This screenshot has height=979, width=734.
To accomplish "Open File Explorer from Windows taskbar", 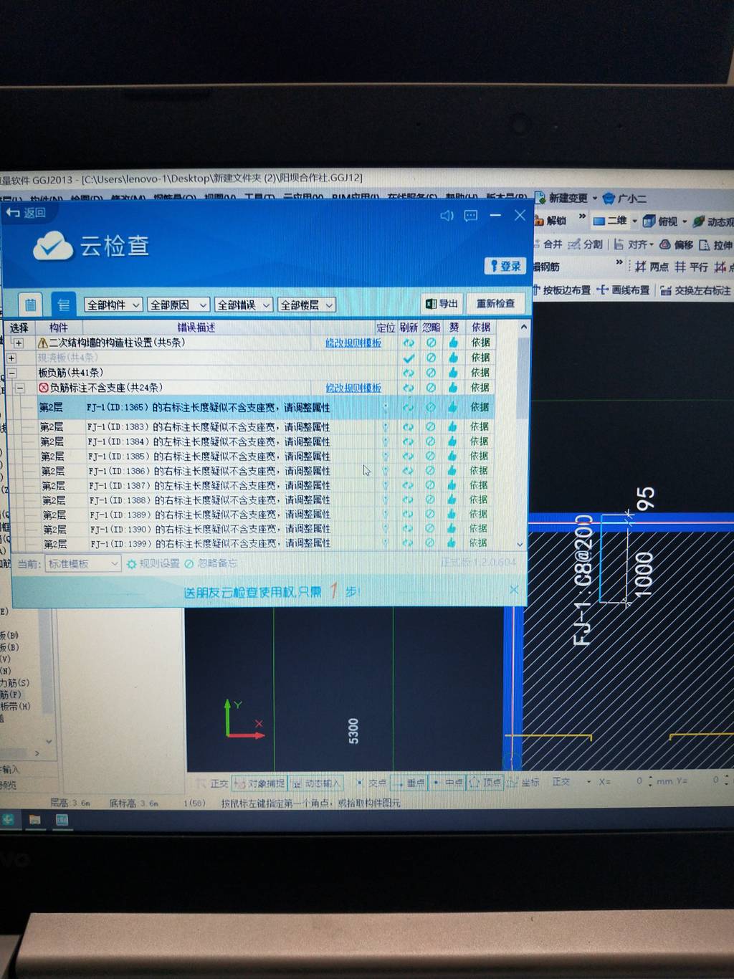I will [34, 819].
